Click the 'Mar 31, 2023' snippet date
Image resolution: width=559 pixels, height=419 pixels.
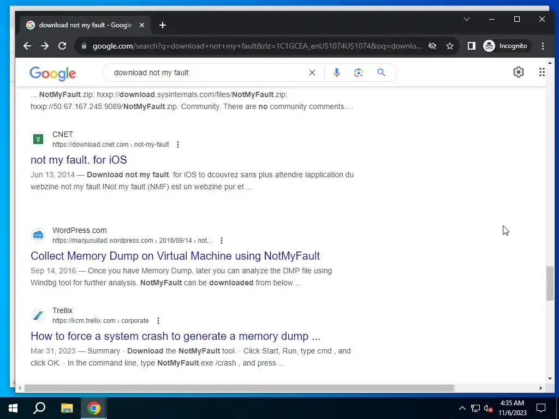click(x=53, y=351)
